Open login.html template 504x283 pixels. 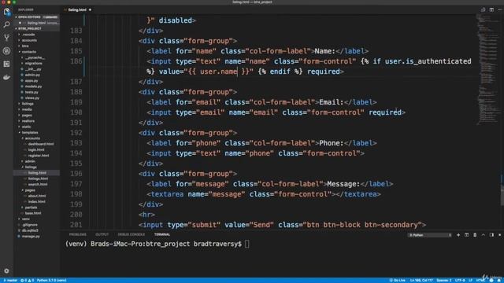[x=36, y=150]
